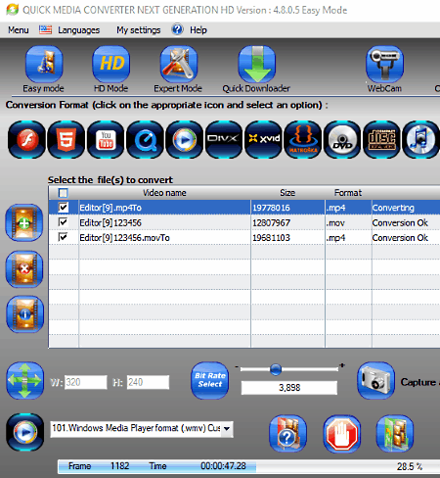Open Expert Mode tools icon

179,64
